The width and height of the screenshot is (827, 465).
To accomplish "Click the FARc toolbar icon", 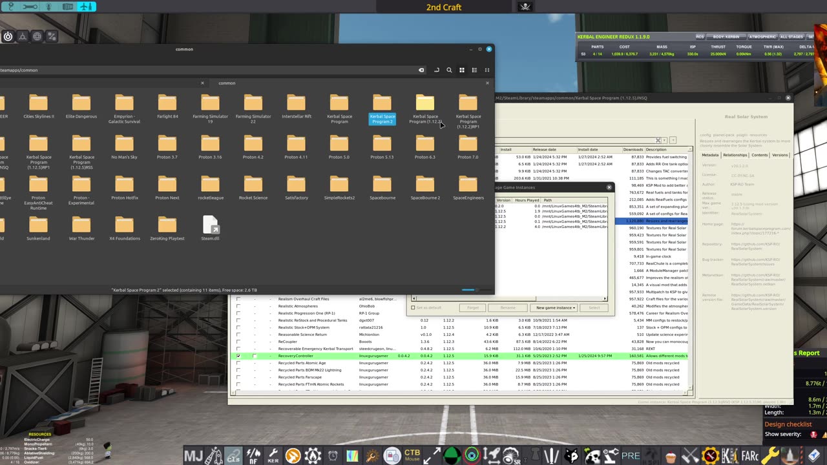I will click(x=750, y=456).
